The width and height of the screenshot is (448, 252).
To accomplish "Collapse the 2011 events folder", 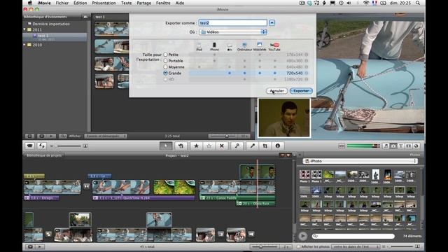I will tap(24, 29).
